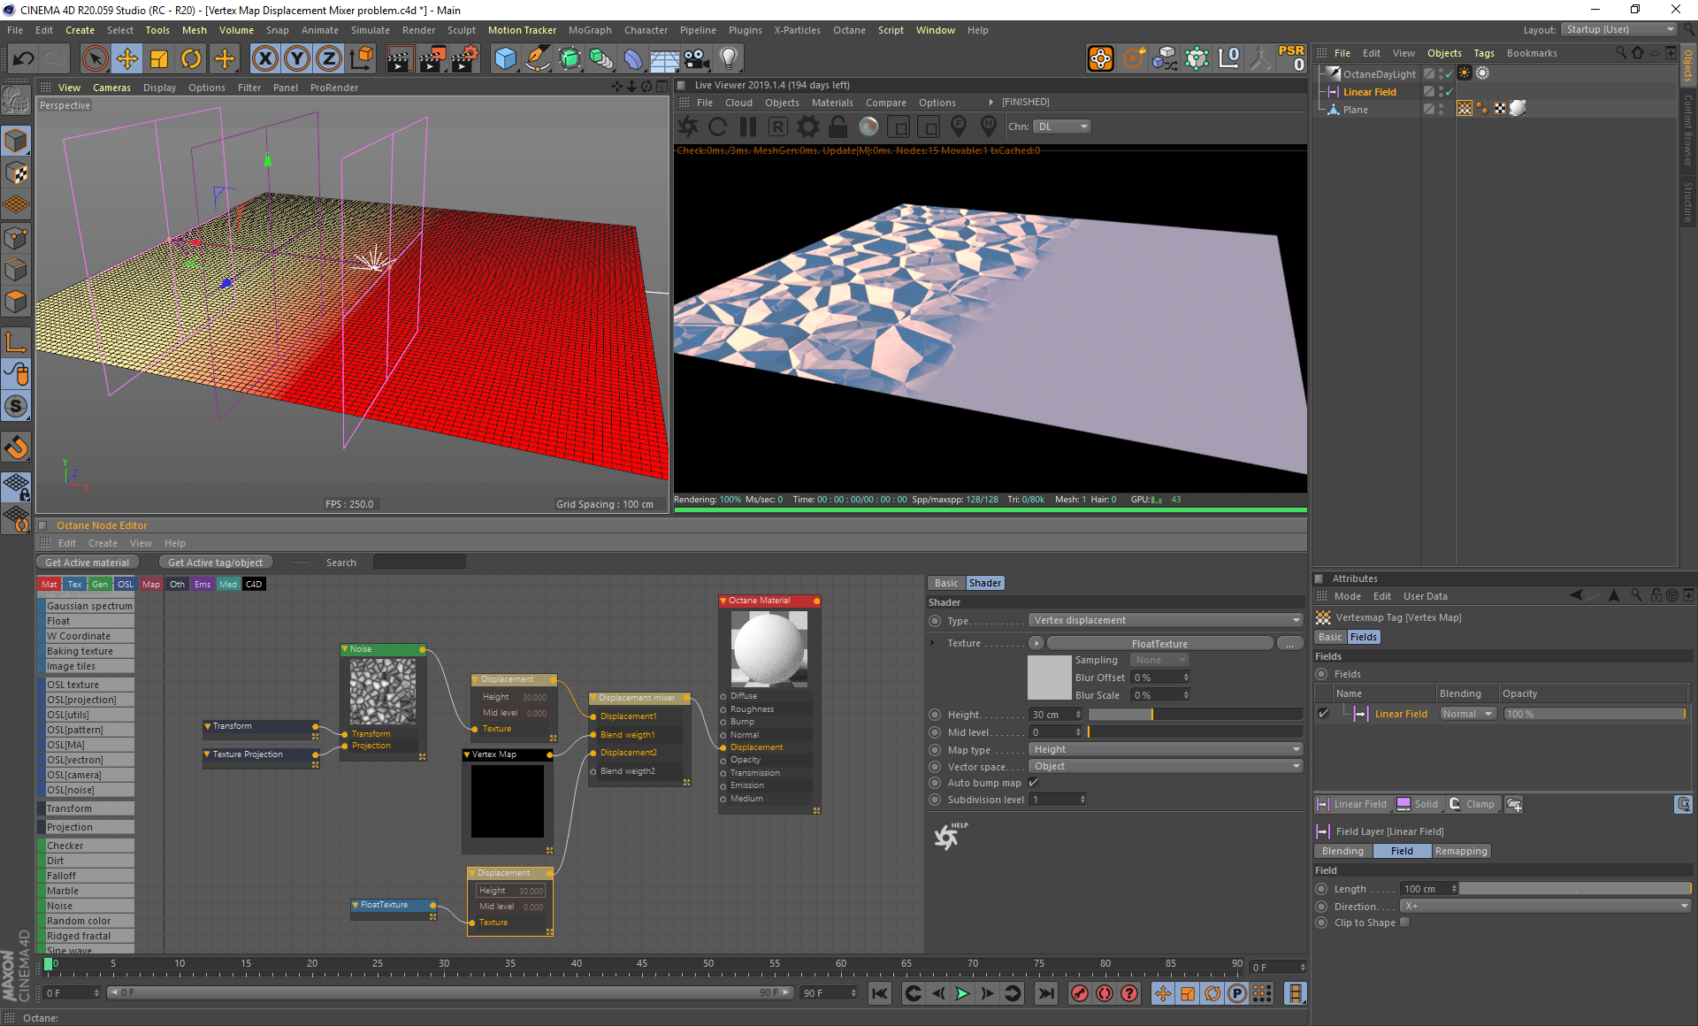Open the Octane menu
1698x1026 pixels.
849,30
